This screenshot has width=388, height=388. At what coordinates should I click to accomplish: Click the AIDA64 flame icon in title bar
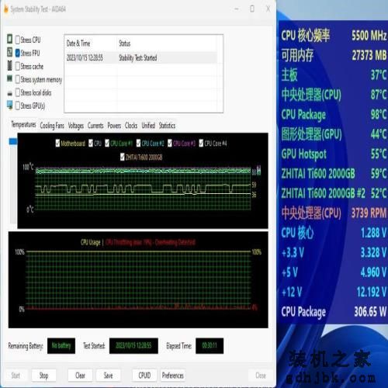tap(6, 9)
